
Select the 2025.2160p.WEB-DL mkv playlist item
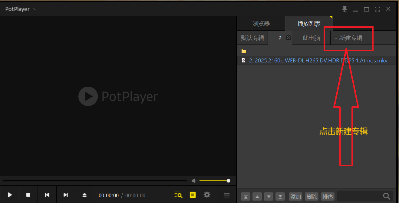click(317, 60)
